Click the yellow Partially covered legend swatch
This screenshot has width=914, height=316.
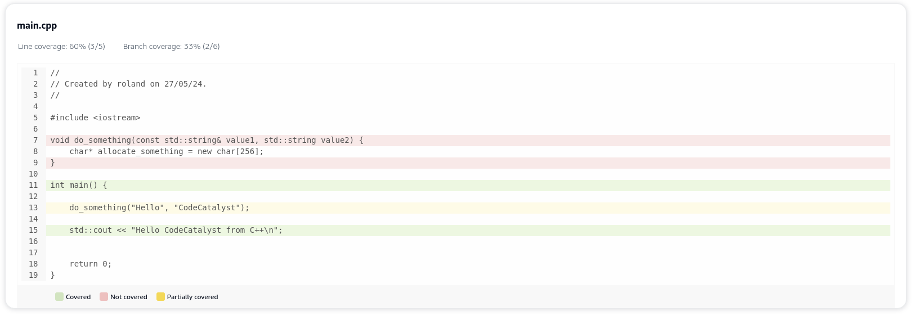tap(160, 297)
